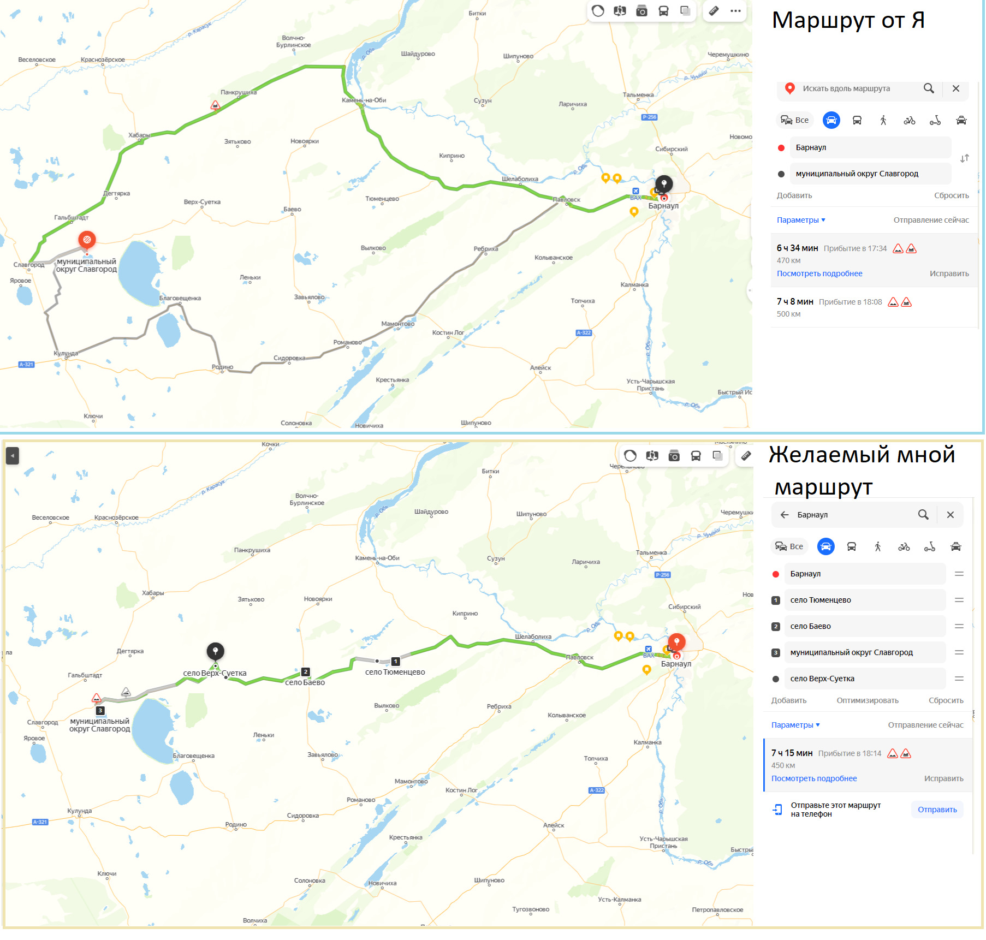The width and height of the screenshot is (986, 940).
Task: Click search magnifier in bottom panel search
Action: (x=923, y=515)
